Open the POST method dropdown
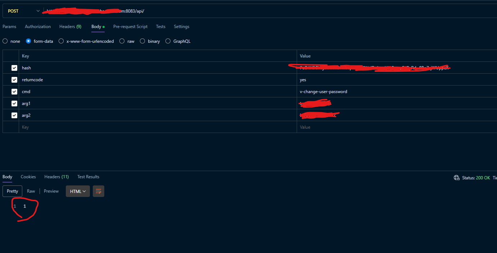The width and height of the screenshot is (497, 253). [23, 11]
